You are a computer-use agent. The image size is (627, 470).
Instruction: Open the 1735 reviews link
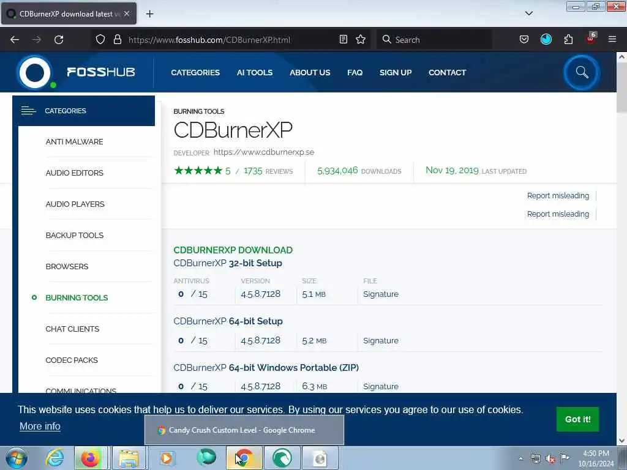[x=268, y=171]
